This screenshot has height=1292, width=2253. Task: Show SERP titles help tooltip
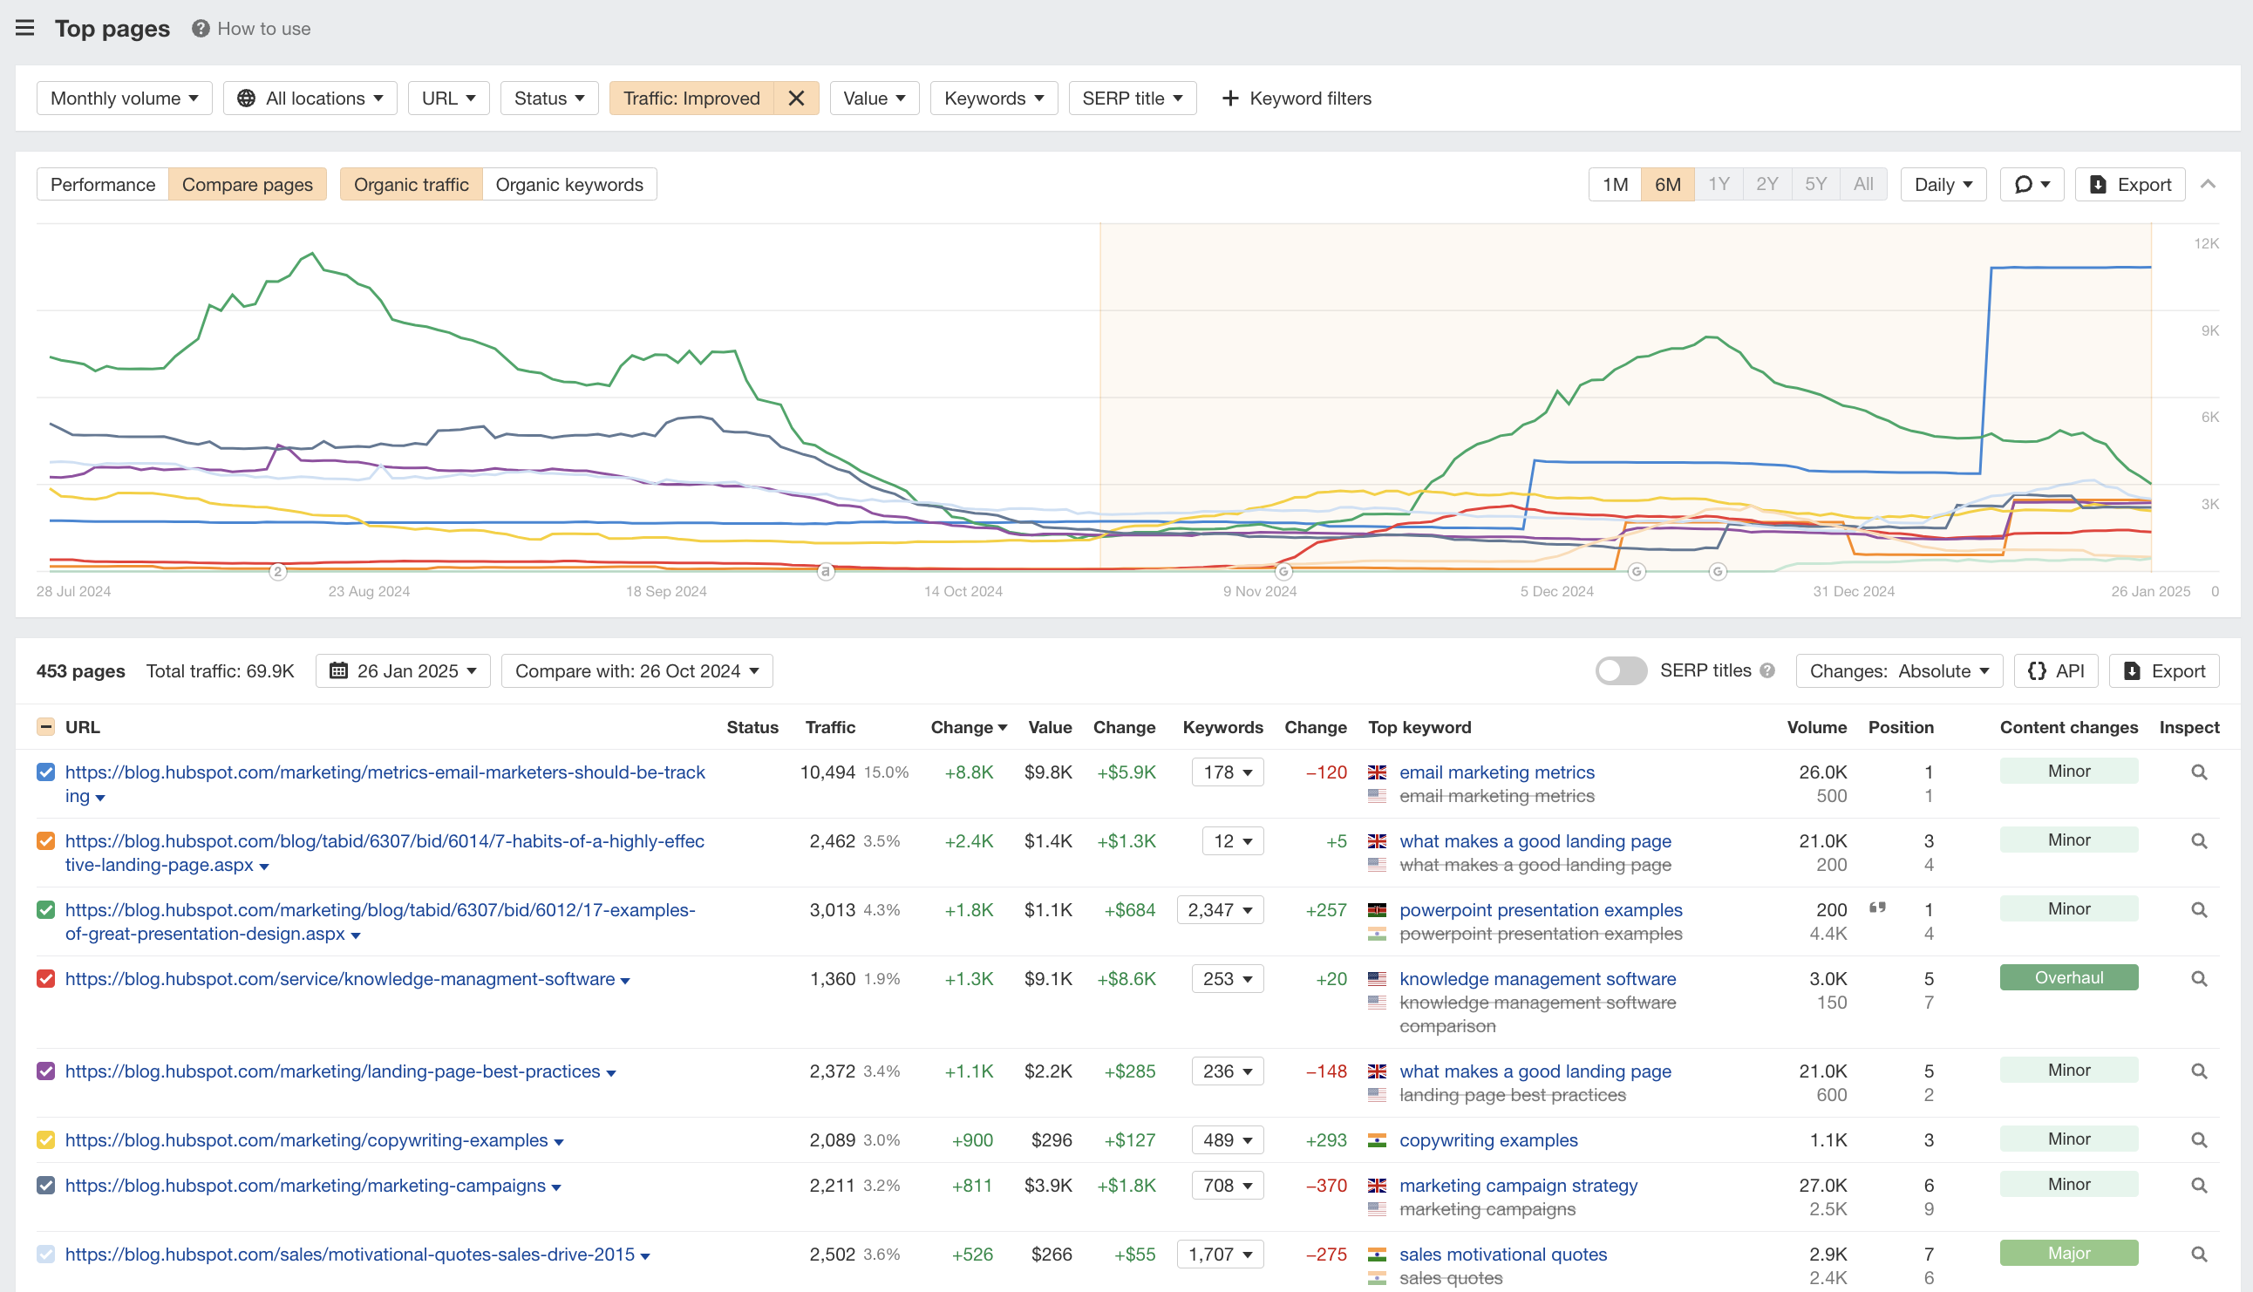[x=1767, y=671]
